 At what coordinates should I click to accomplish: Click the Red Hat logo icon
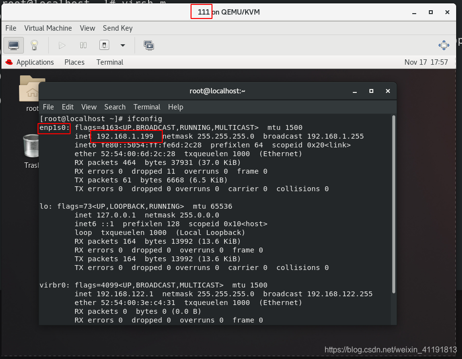point(9,62)
